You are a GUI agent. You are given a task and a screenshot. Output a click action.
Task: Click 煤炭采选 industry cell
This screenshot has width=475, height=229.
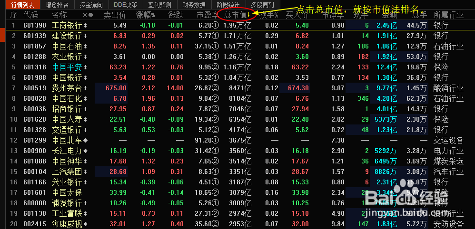click(x=448, y=162)
